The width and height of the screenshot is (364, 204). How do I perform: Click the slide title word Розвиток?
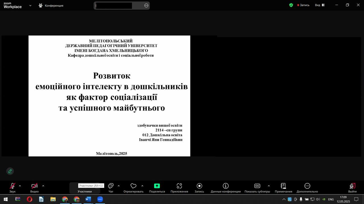click(112, 76)
